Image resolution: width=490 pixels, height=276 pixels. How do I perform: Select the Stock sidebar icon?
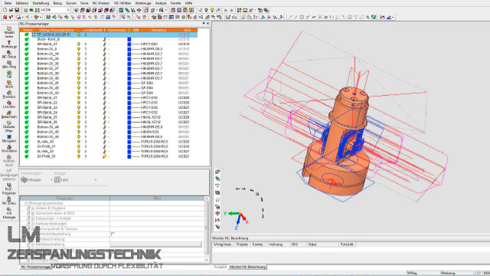(x=9, y=84)
